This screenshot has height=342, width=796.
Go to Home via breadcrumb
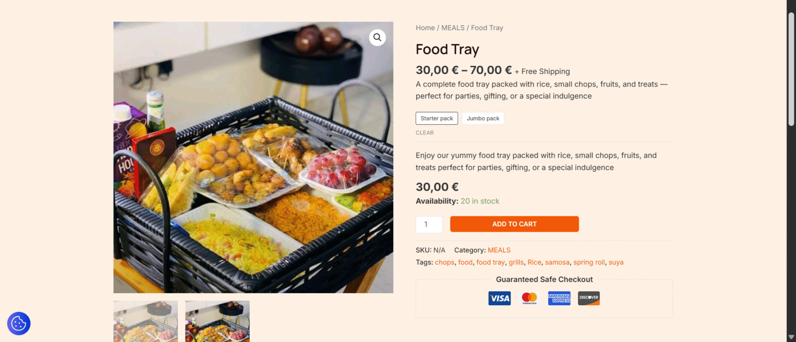pyautogui.click(x=425, y=28)
